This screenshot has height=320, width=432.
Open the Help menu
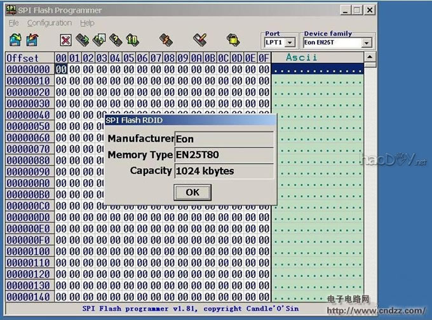(x=87, y=23)
